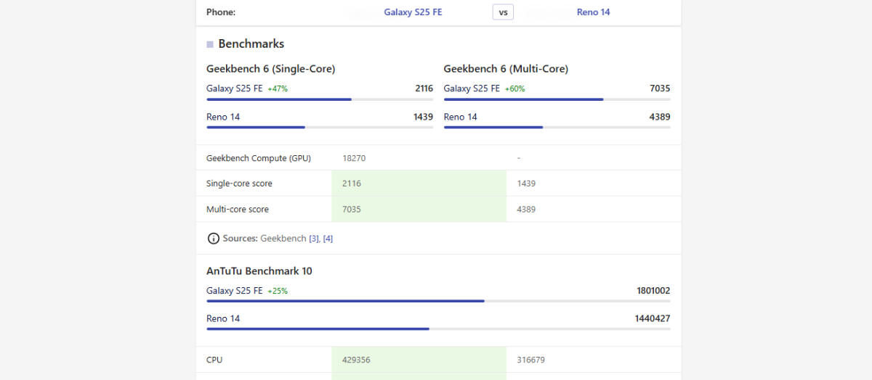Click the AnTuTu score 1440427
Screen dimensions: 872x380
click(x=653, y=318)
